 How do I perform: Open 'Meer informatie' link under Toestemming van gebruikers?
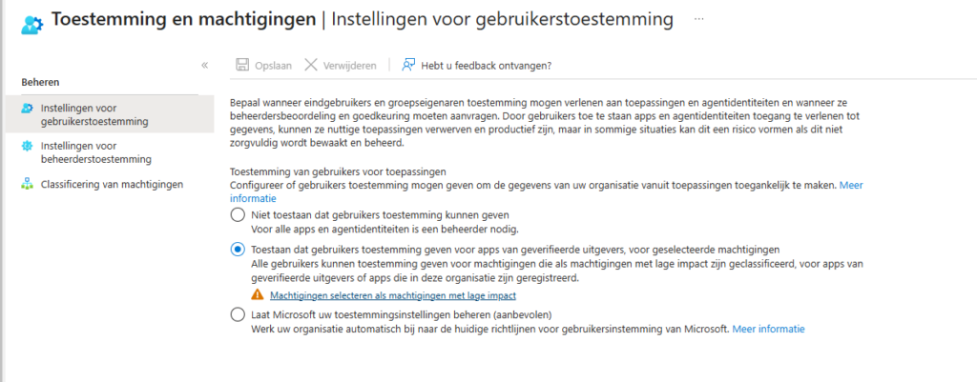pyautogui.click(x=851, y=185)
